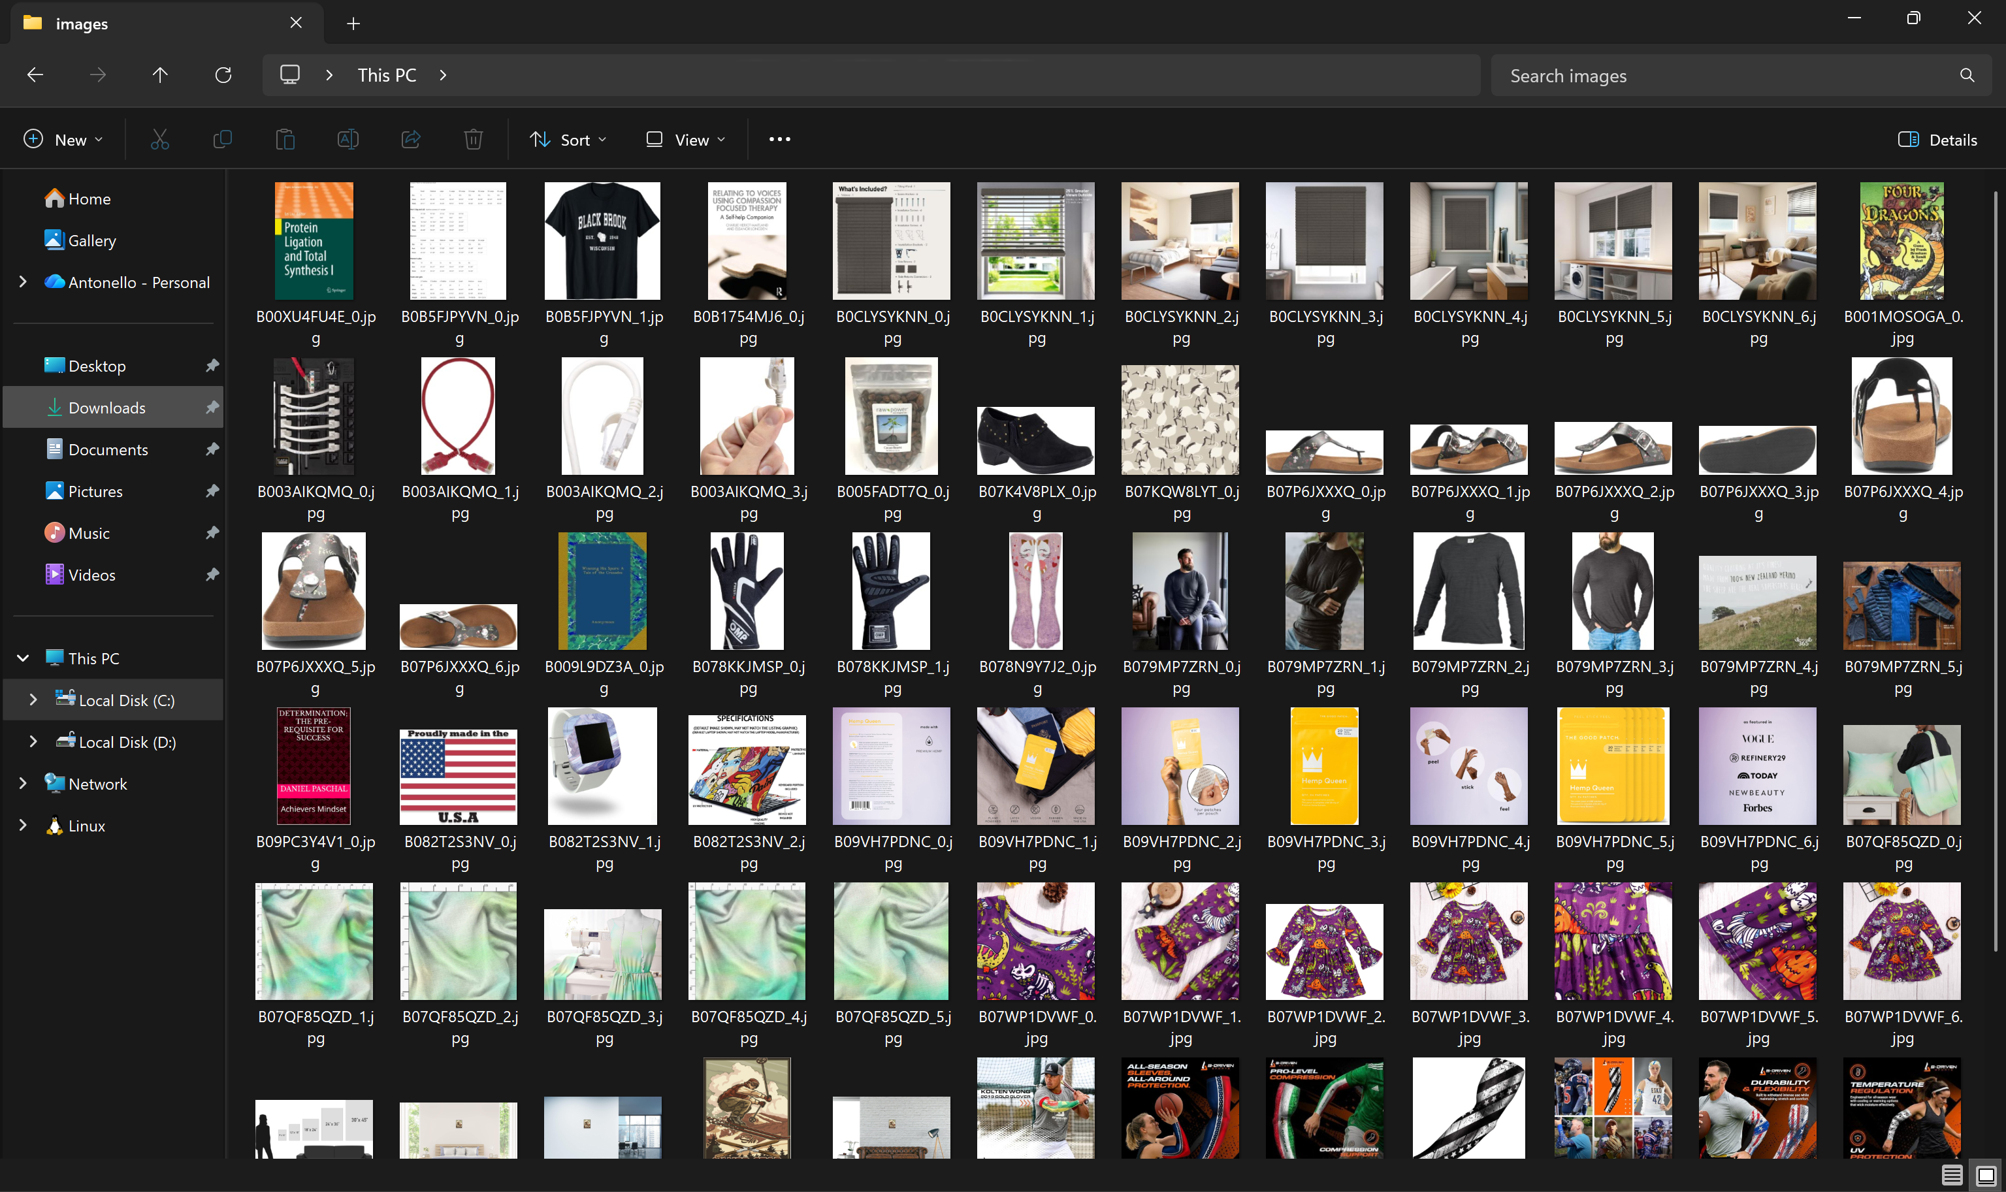Open the See more ellipsis in the toolbar

pos(778,139)
